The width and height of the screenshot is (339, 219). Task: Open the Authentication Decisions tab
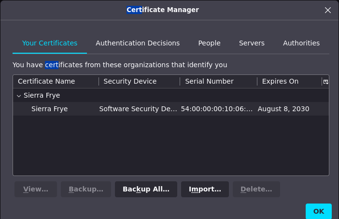(138, 43)
